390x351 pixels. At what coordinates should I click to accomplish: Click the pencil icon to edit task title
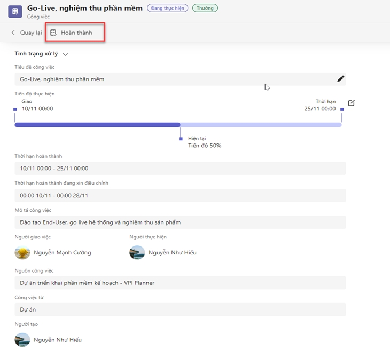point(341,79)
